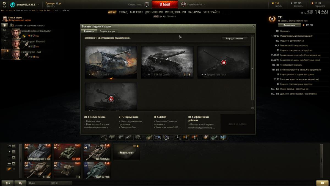Click the Общий chat channel field
This screenshot has width=330, height=186.
tap(38, 183)
